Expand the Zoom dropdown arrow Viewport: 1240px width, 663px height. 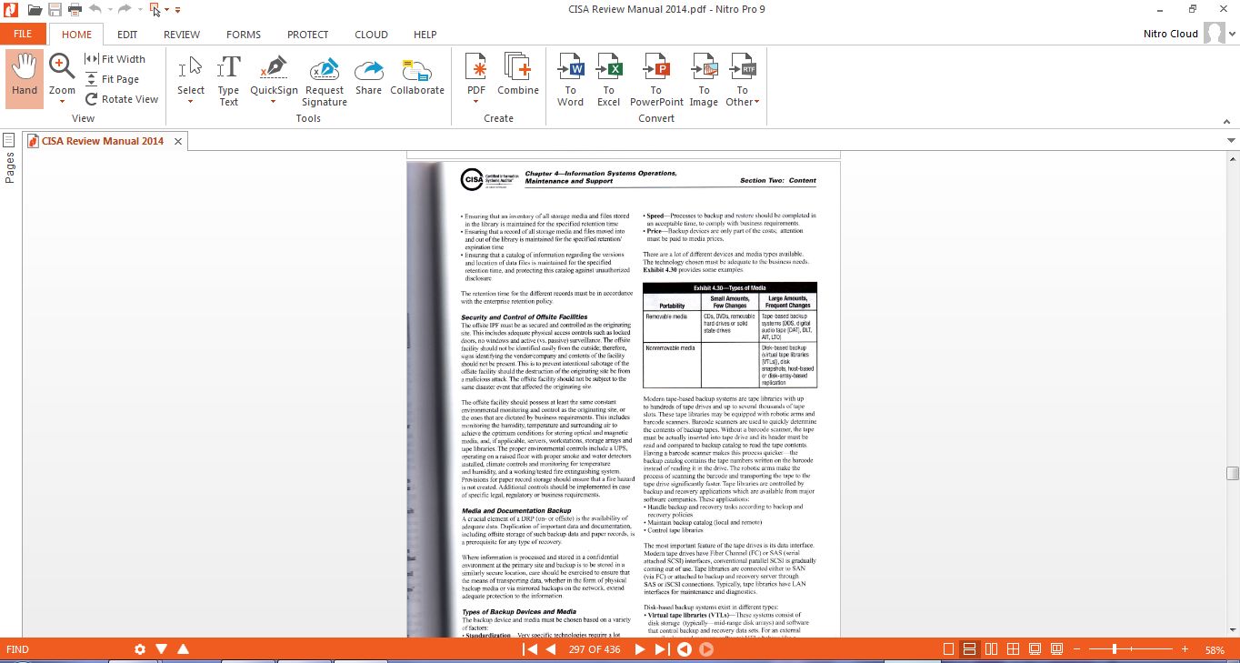[62, 102]
